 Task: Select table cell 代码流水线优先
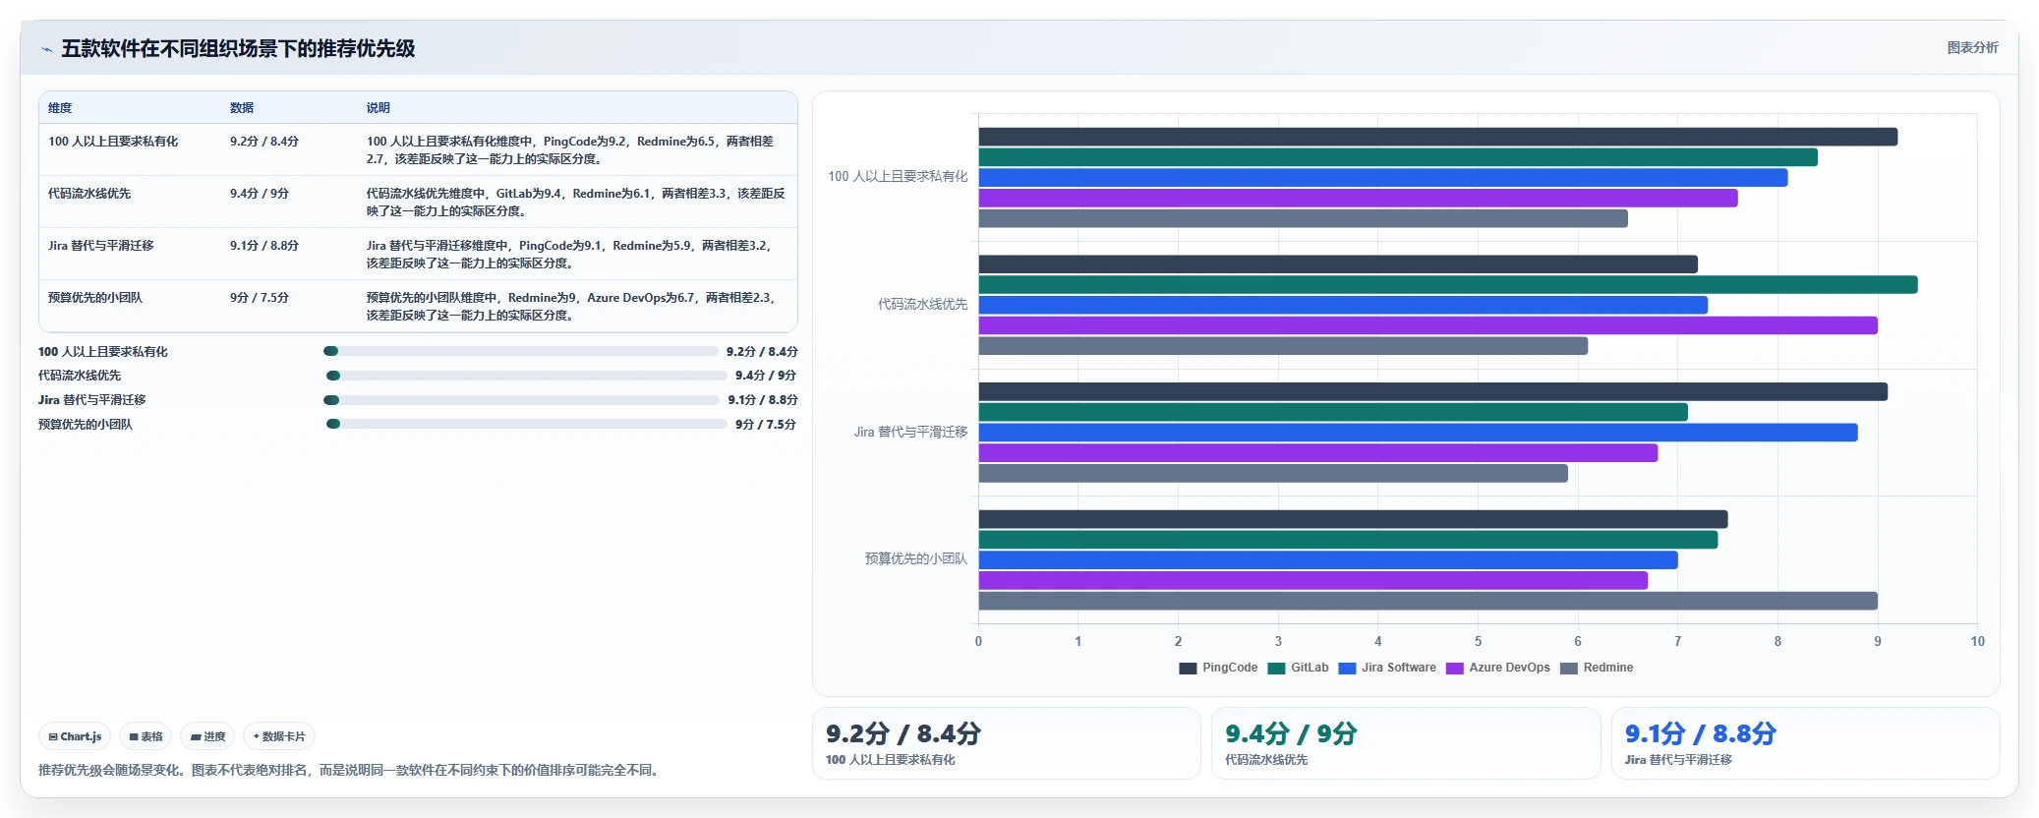coord(89,194)
